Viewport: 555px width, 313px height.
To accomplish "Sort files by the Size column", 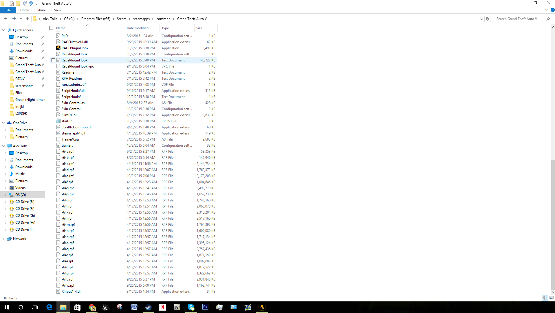I will (x=206, y=28).
